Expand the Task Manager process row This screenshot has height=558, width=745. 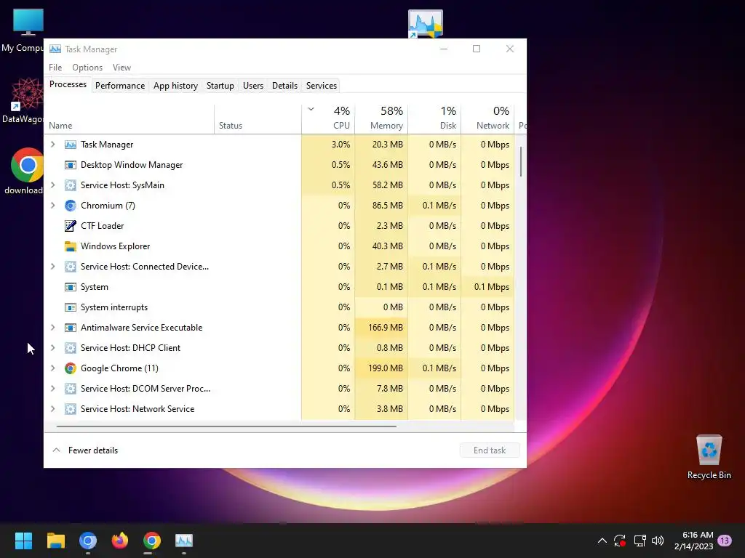click(x=52, y=145)
